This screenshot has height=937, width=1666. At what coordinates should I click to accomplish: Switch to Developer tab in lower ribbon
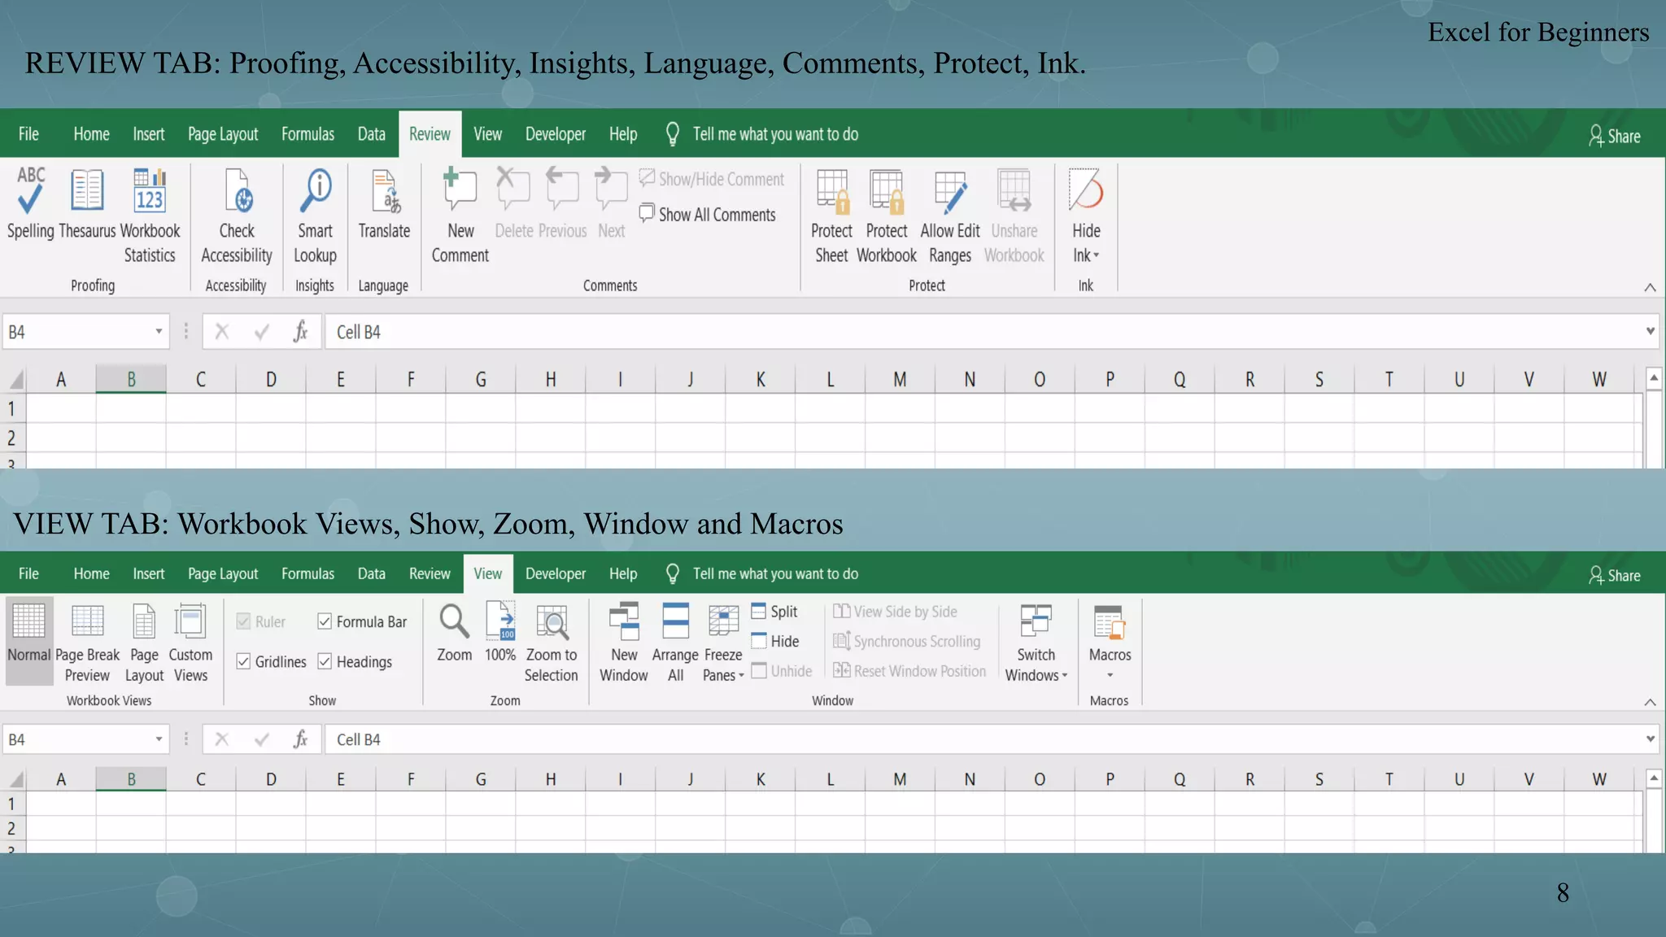pyautogui.click(x=556, y=573)
